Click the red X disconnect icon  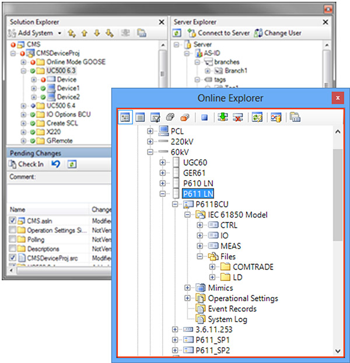point(237,116)
